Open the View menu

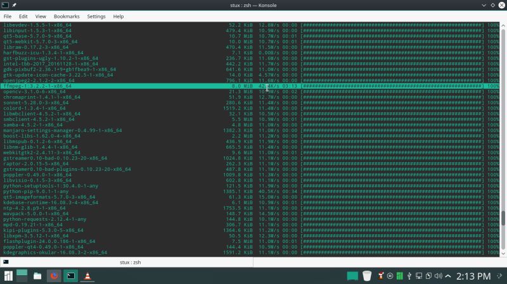41,16
